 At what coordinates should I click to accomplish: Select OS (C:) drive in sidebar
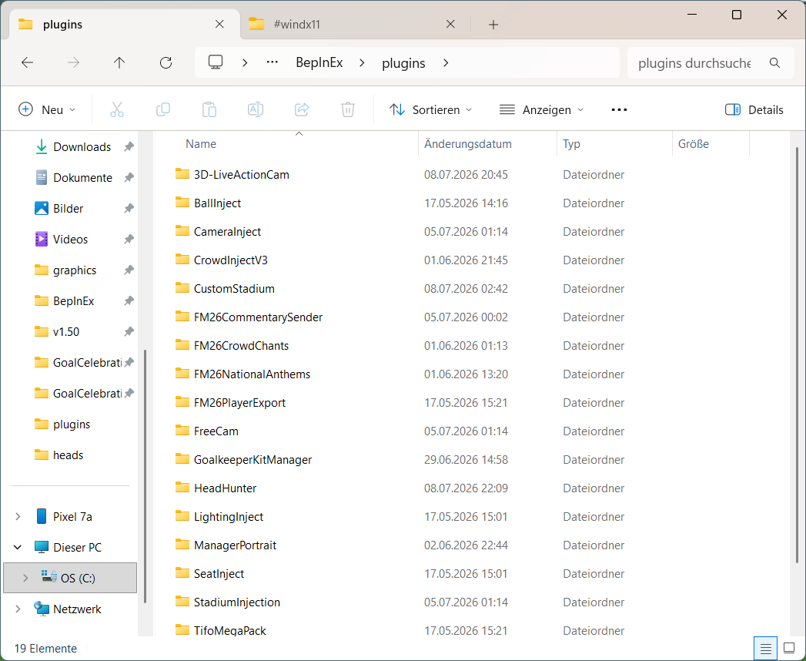click(70, 578)
